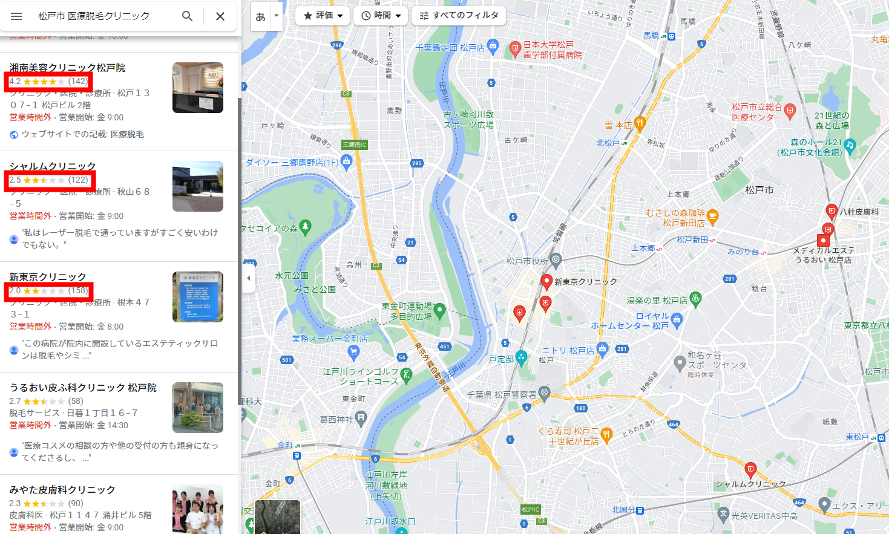This screenshot has width=889, height=534.
Task: Click むさしの森珈琲 cafe pin
Action: point(712,216)
